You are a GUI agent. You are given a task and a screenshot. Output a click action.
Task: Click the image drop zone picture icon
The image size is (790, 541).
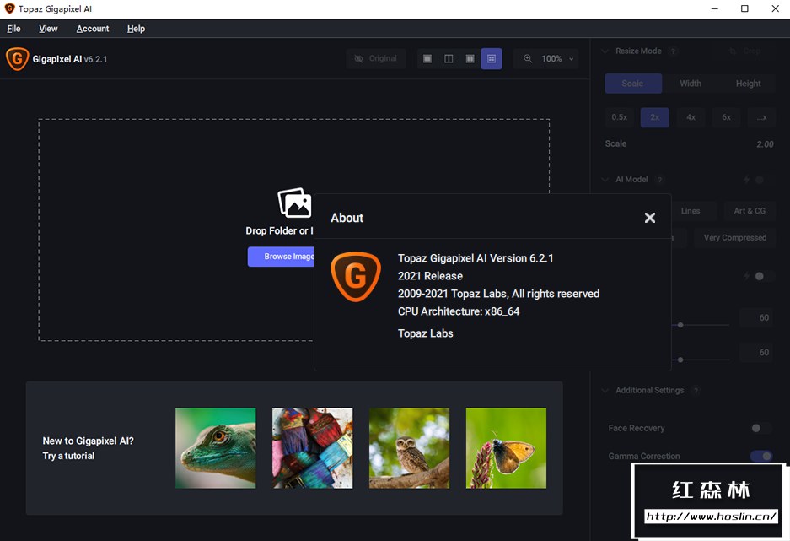[x=295, y=203]
